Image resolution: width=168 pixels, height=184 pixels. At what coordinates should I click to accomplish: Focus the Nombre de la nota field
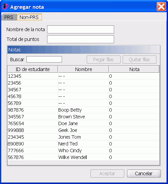81,29
